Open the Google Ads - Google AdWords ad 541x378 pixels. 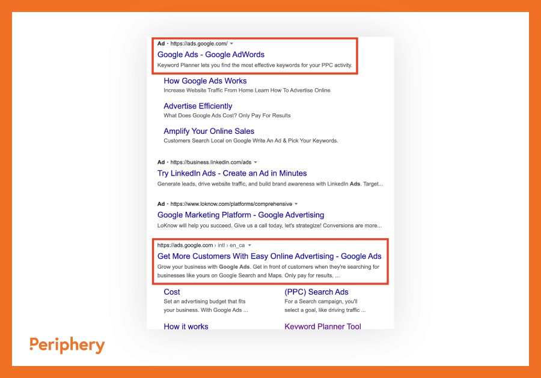211,55
